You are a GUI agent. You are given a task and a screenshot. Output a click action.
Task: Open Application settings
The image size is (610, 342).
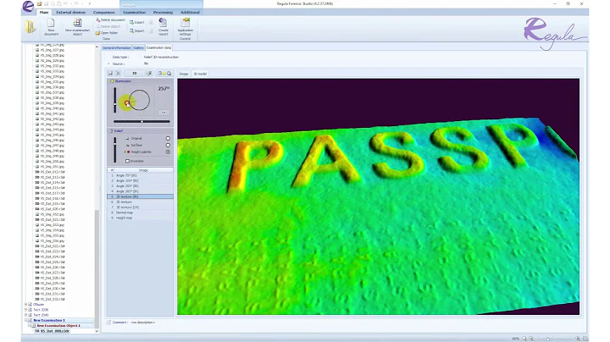186,27
